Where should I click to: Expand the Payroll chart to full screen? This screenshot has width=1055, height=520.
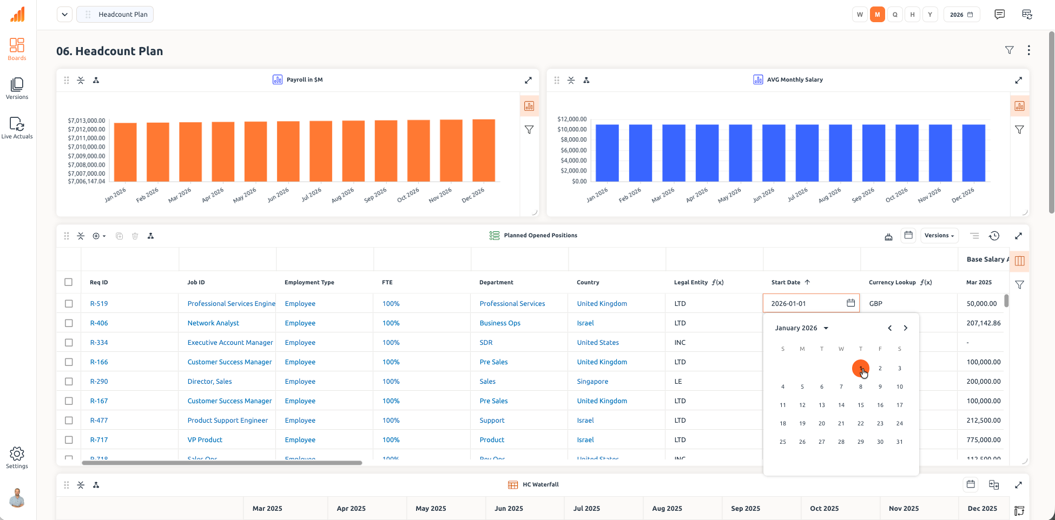click(x=528, y=79)
